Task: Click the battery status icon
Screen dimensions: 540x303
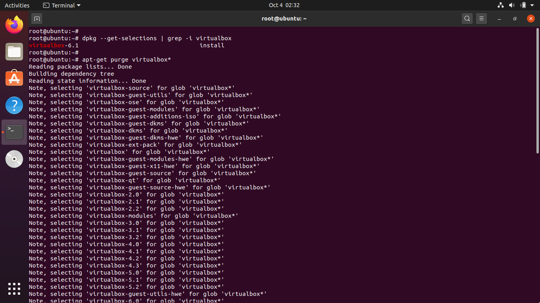Action: tap(523, 5)
